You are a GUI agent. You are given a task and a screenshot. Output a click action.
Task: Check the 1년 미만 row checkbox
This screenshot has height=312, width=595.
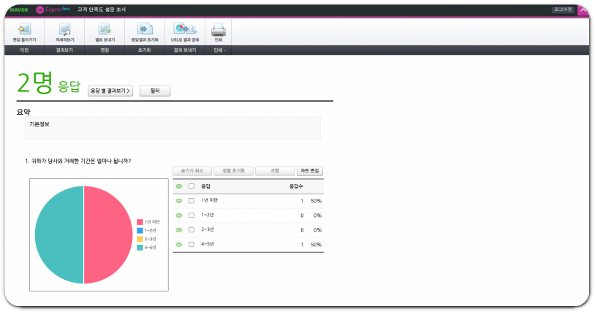[192, 201]
